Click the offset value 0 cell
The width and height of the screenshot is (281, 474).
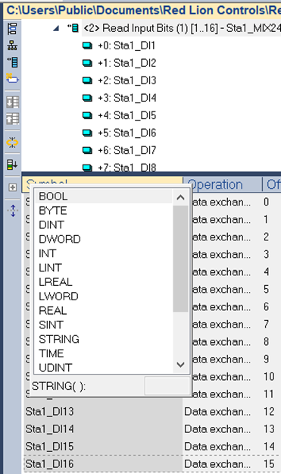tap(266, 202)
